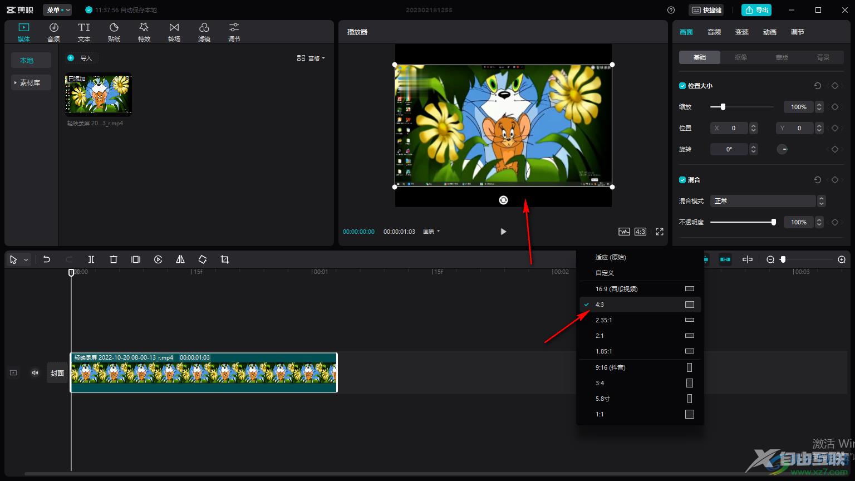The height and width of the screenshot is (481, 855).
Task: Select 自定义 custom ratio option
Action: [x=640, y=273]
